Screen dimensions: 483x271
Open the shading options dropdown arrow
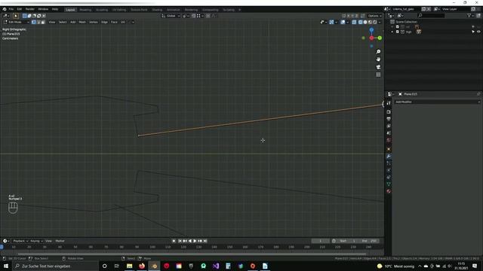[380, 22]
